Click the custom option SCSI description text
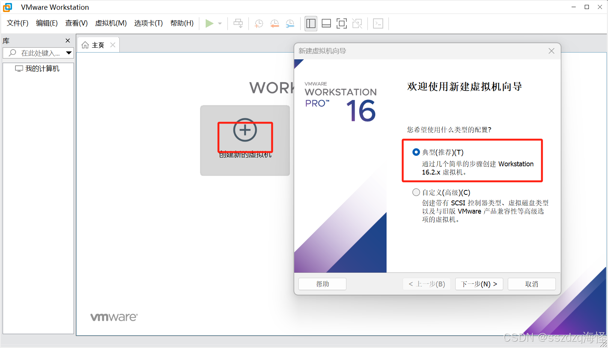This screenshot has height=348, width=608. pos(485,211)
